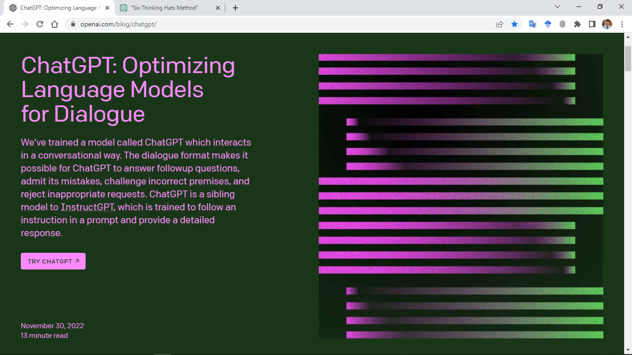Image resolution: width=632 pixels, height=355 pixels.
Task: Open the Google Scholar extension button
Action: [x=547, y=24]
